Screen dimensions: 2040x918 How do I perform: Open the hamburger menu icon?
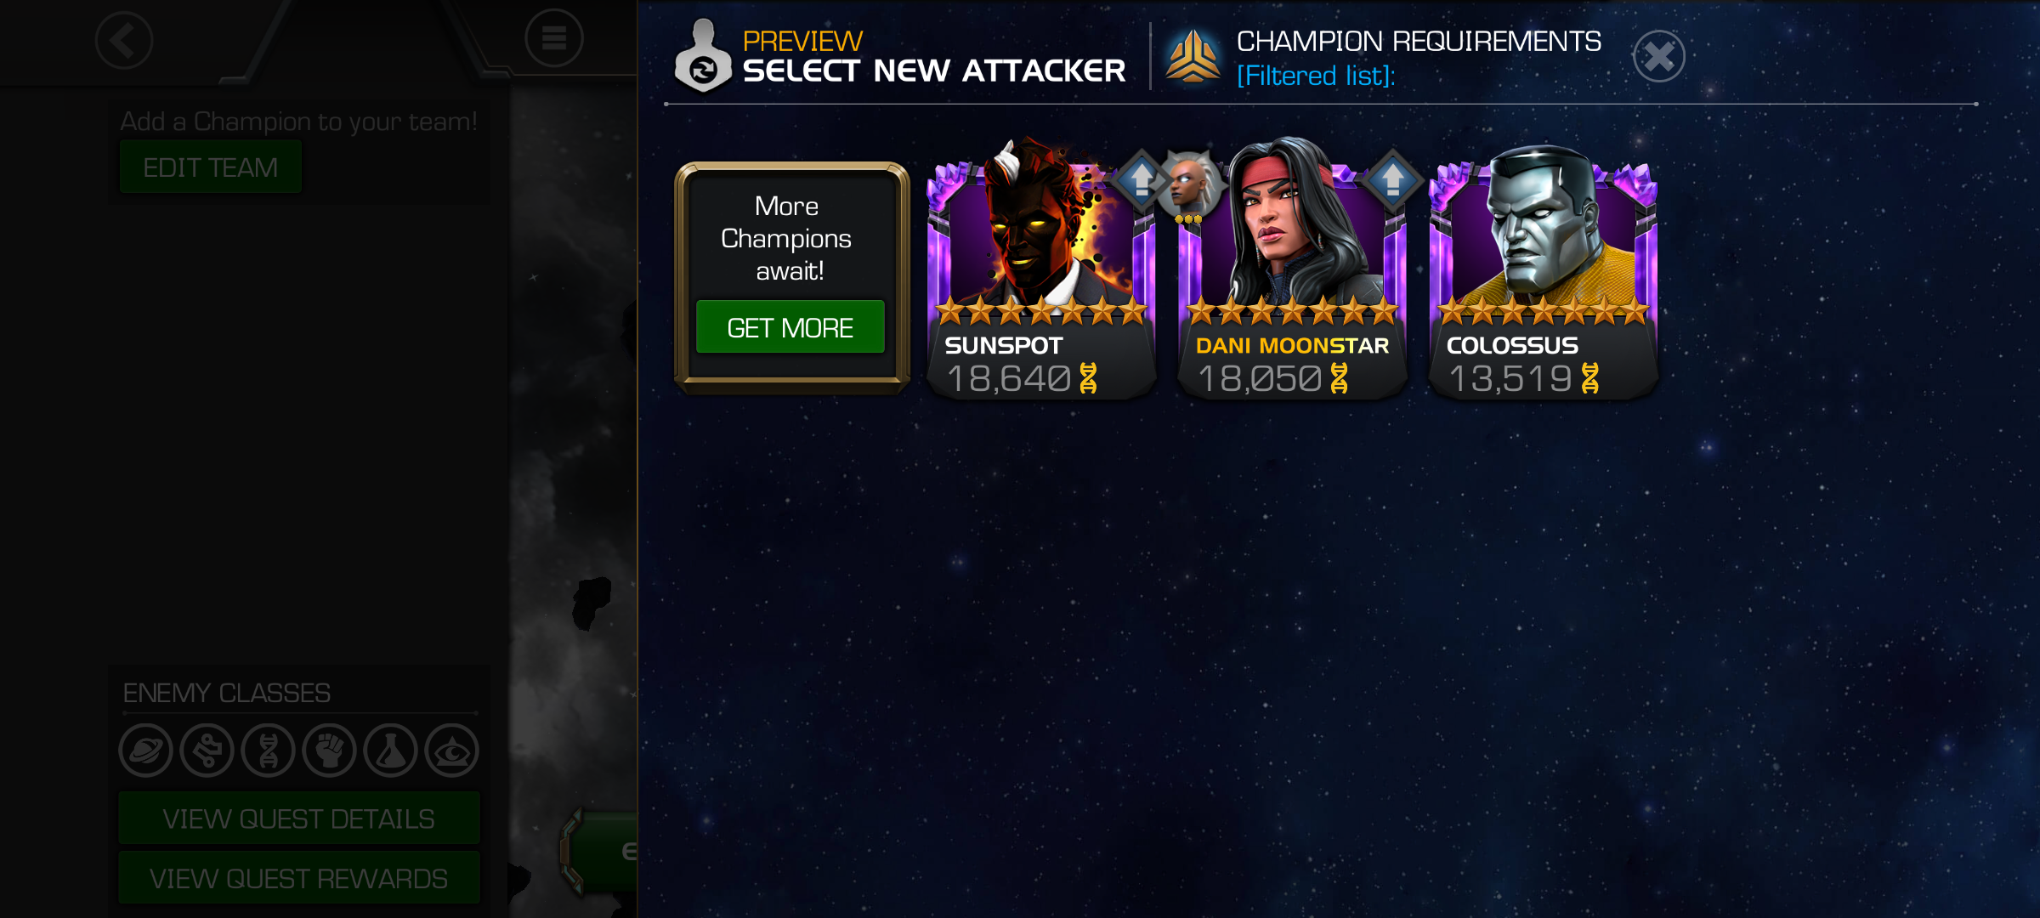(x=554, y=38)
